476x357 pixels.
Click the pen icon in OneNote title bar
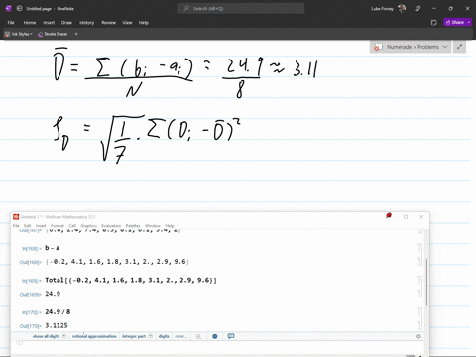pos(417,9)
